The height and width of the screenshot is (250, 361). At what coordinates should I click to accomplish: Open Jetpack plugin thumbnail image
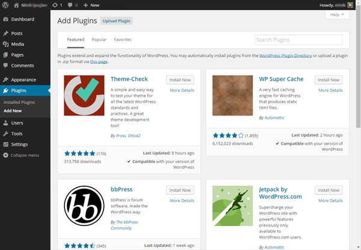coord(232,206)
